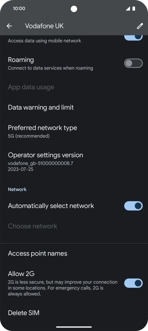This screenshot has height=331, width=148.
Task: Tap the Allow 2G description text
Action: (x=63, y=288)
